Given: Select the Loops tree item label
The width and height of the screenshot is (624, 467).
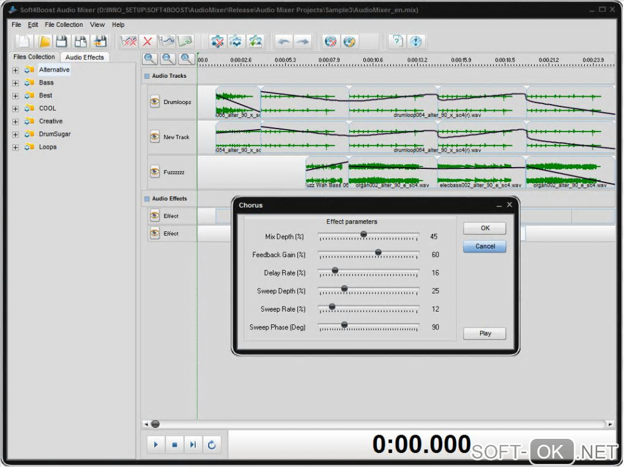Looking at the screenshot, I should (x=48, y=147).
